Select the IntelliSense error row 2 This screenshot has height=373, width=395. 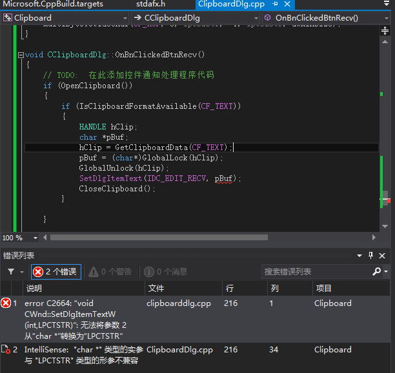point(195,355)
